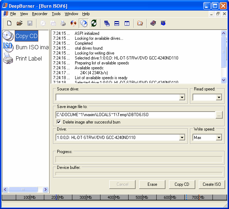
Task: Tile windows vertically using toolbar icon
Action: coord(127,23)
